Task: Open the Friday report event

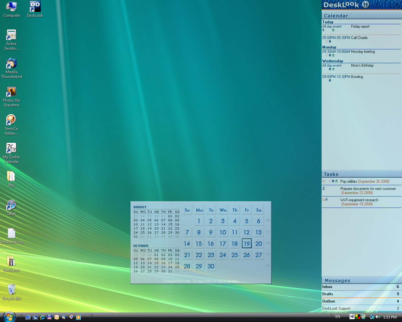Action: (x=360, y=26)
